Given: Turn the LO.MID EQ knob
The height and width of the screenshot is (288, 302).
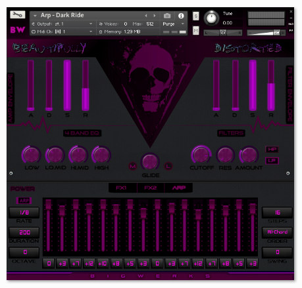Looking at the screenshot, I should (x=55, y=155).
